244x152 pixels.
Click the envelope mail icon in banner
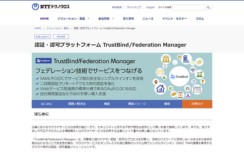(x=199, y=62)
